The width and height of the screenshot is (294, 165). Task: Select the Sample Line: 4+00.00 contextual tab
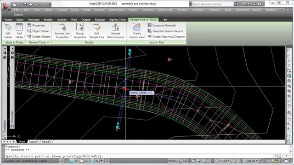[x=143, y=20]
